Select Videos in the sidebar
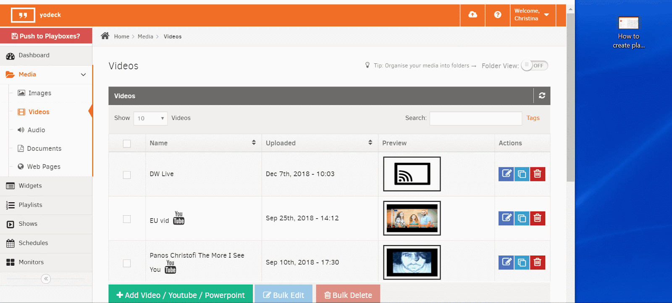Viewport: 672px width, 303px height. (x=39, y=112)
